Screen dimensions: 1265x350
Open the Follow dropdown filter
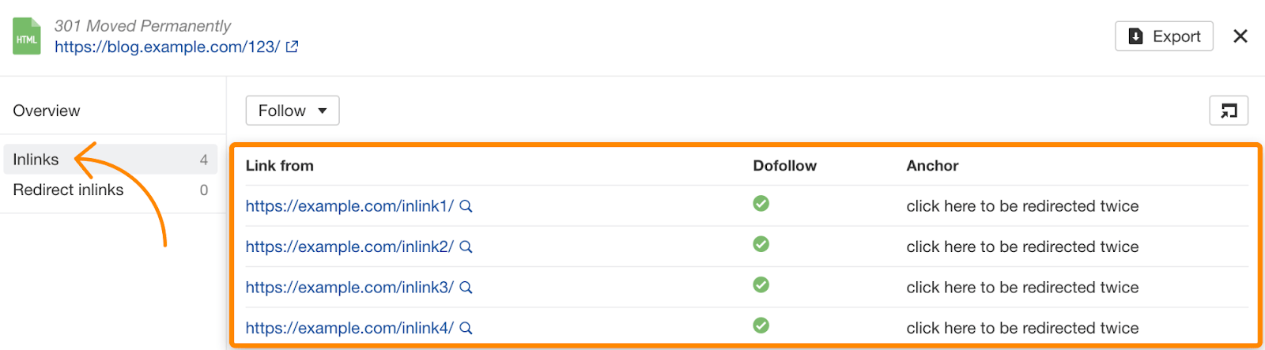click(x=293, y=111)
